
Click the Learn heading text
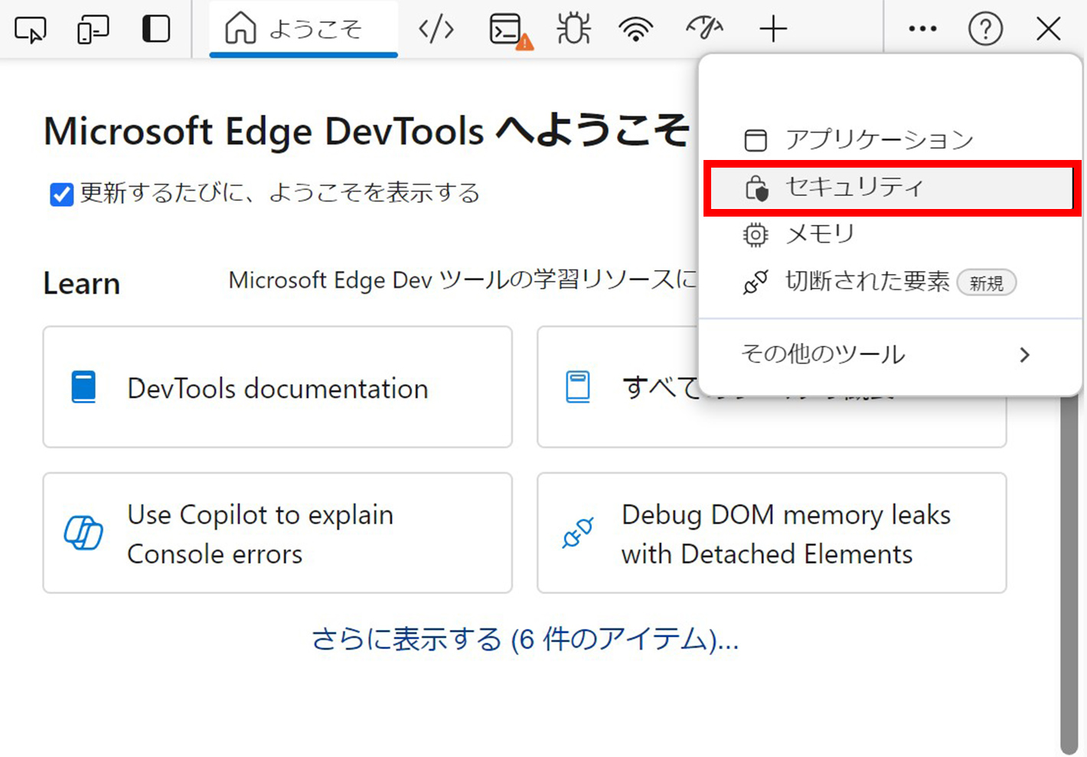coord(82,284)
